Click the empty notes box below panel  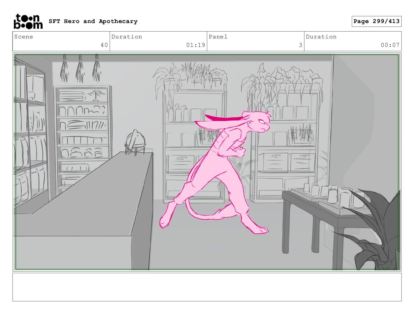pos(207,287)
